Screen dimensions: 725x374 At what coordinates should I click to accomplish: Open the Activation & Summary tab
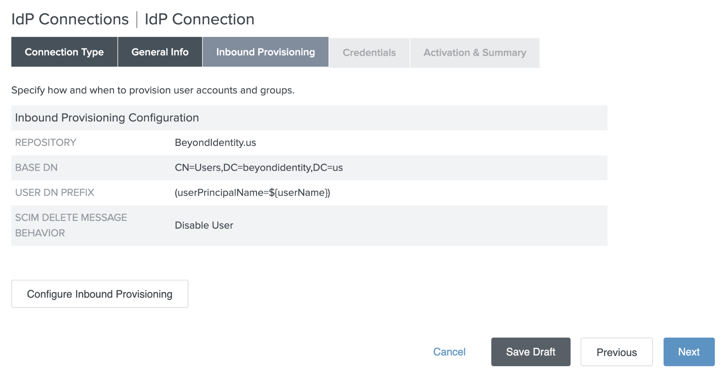click(x=474, y=53)
